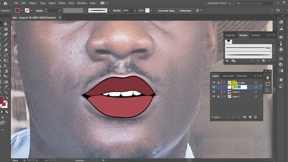Select the Gradient tool
Screen dimensions: 288x162
point(6,71)
